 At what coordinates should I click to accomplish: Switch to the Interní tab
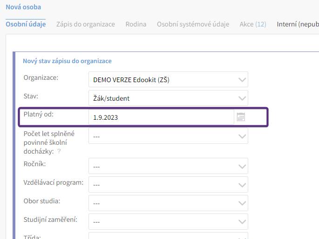pyautogui.click(x=298, y=24)
